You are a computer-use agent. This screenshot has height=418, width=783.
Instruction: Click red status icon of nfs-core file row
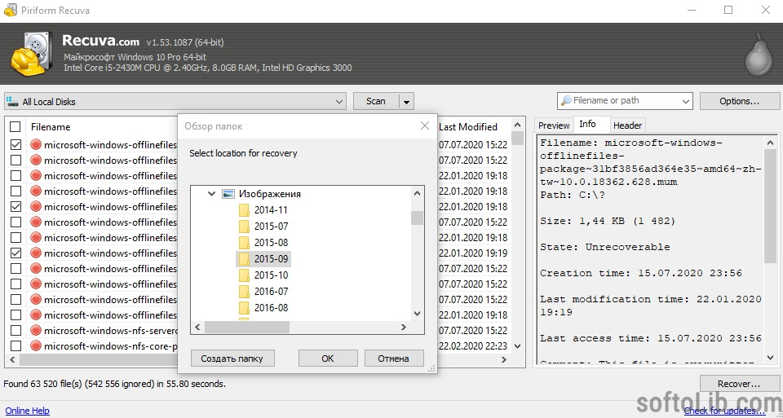click(36, 345)
